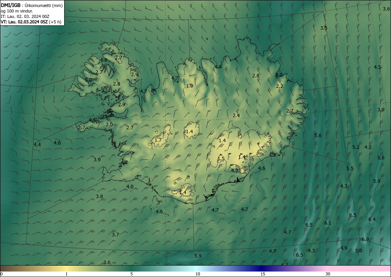Image resolution: width=391 pixels, height=277 pixels.
Task: Click the 6.1 value in the southeast
Action: [x=327, y=223]
